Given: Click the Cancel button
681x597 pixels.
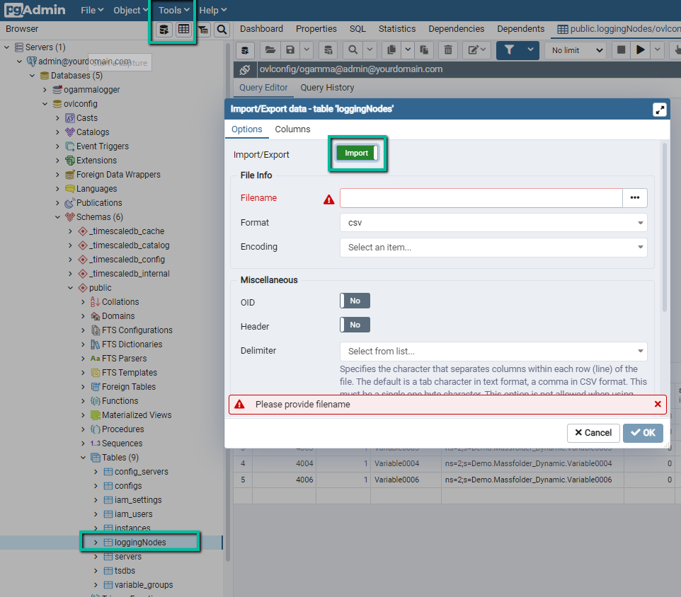Looking at the screenshot, I should [x=593, y=433].
